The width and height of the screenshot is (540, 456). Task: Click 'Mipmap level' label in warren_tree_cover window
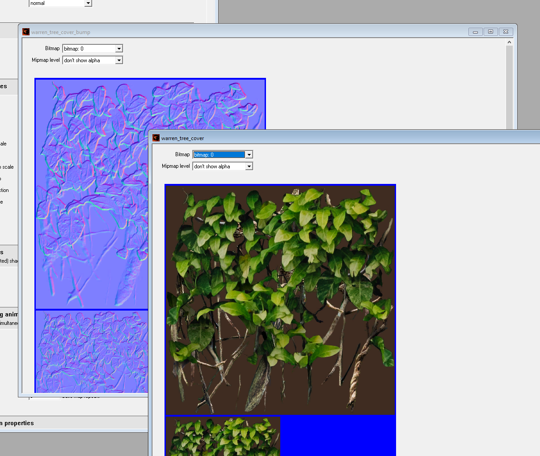176,166
